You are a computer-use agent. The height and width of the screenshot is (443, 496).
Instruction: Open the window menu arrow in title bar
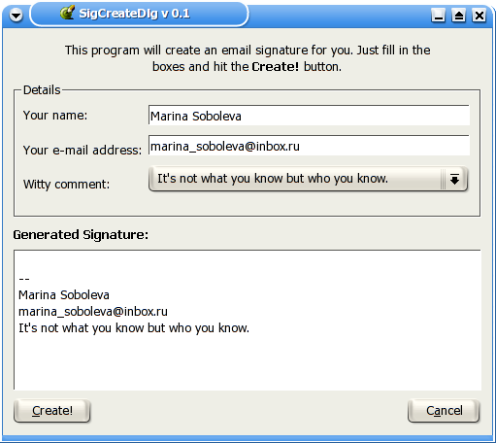16,15
